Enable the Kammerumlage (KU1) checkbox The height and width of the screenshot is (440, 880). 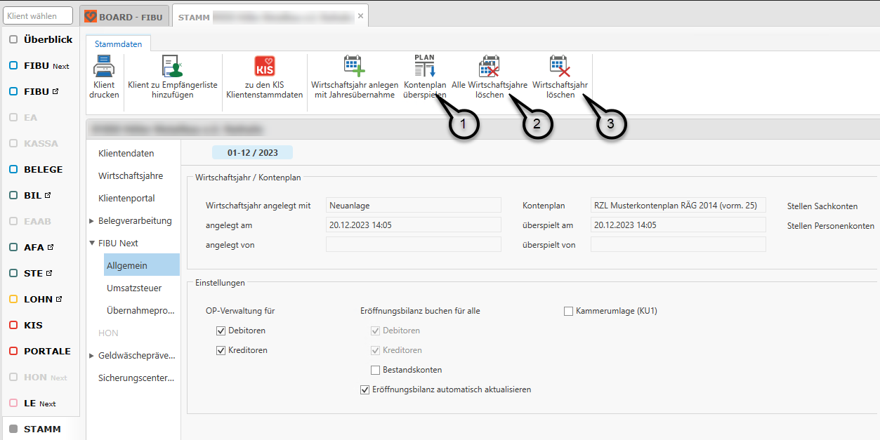click(569, 311)
